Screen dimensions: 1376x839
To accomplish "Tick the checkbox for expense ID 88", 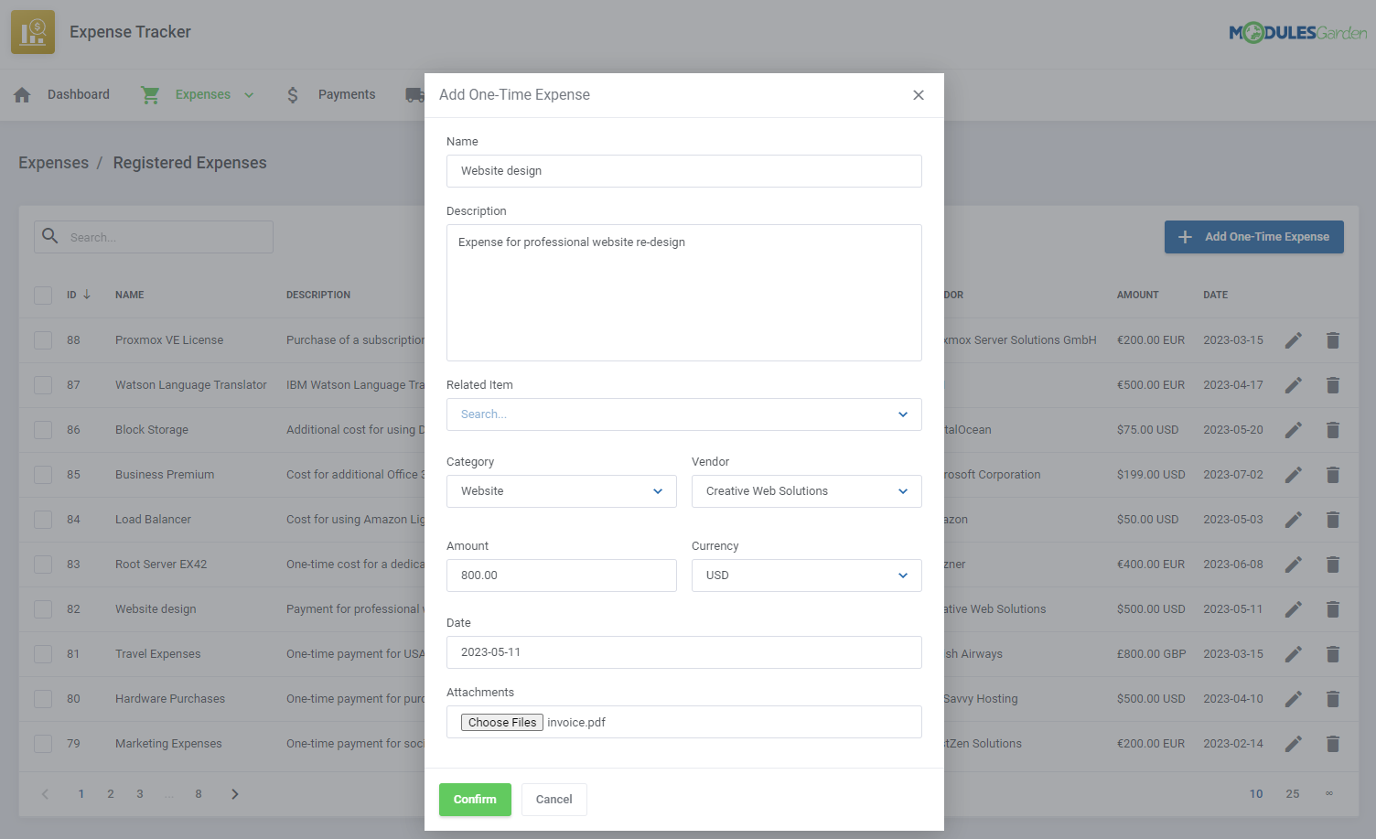I will pos(43,340).
